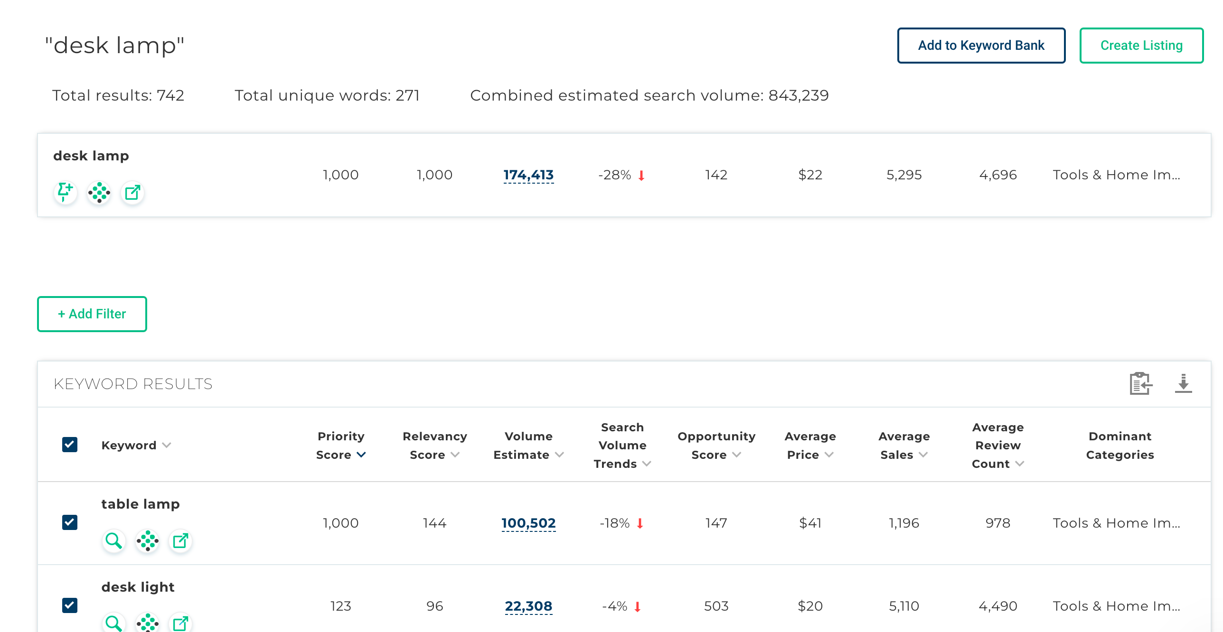Open external link icon for table lamp
1223x632 pixels.
coord(181,540)
